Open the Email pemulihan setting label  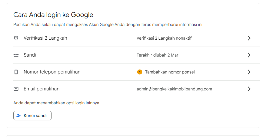[42, 89]
